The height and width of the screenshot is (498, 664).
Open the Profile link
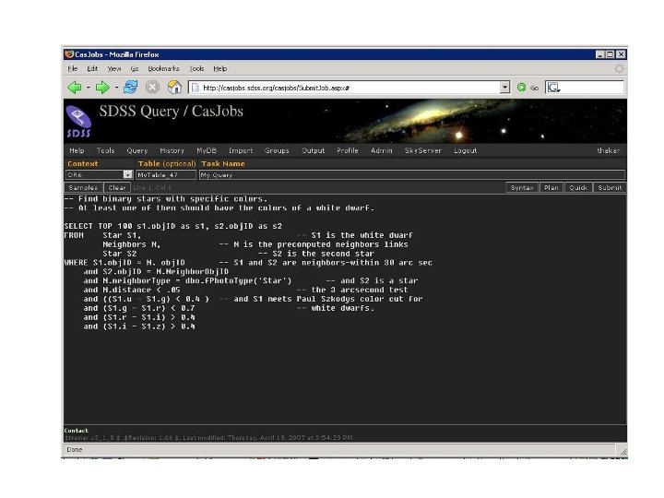(x=348, y=150)
